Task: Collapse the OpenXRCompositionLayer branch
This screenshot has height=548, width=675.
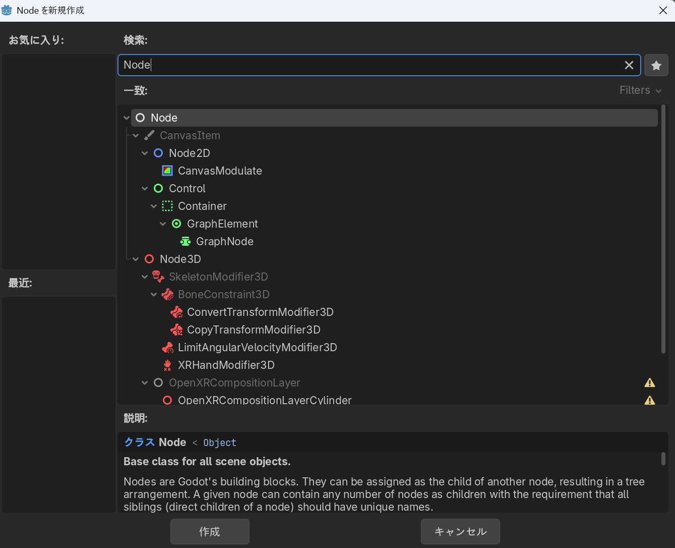Action: (145, 382)
